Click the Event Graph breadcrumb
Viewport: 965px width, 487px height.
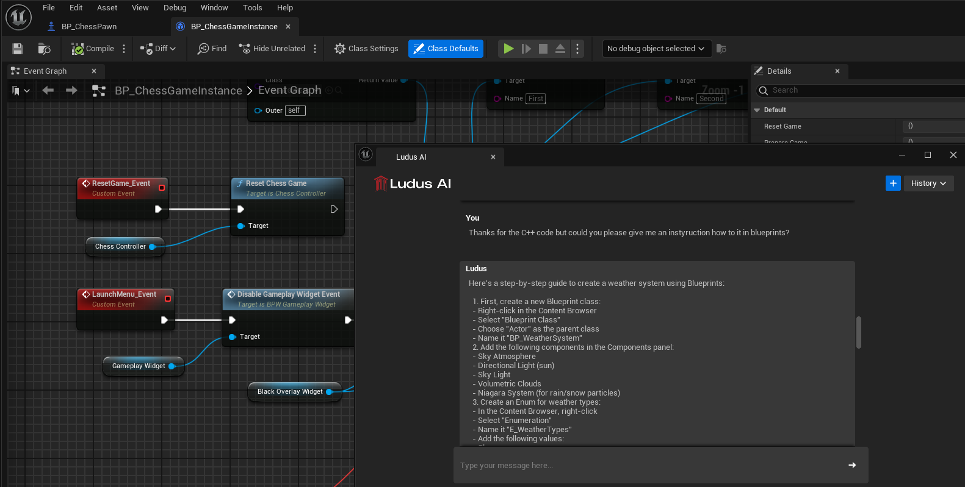pyautogui.click(x=289, y=90)
